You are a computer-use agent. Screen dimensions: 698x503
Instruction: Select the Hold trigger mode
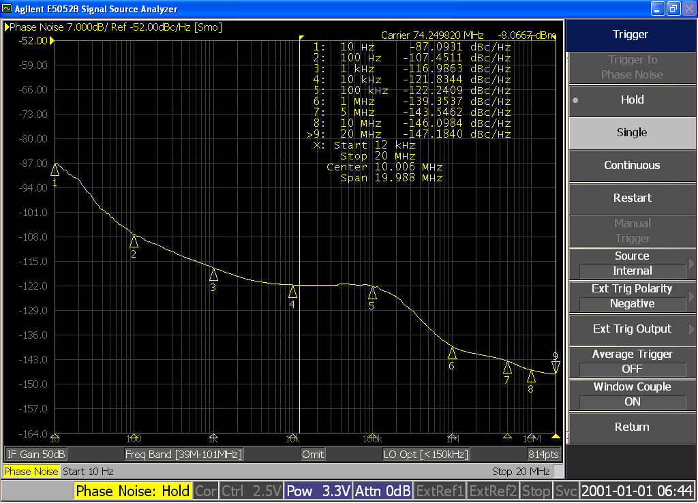pyautogui.click(x=631, y=100)
